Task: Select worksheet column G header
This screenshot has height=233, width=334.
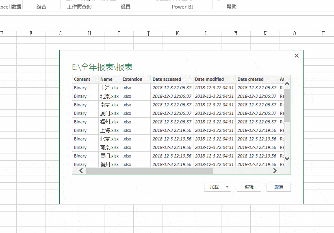Action: click(60, 33)
